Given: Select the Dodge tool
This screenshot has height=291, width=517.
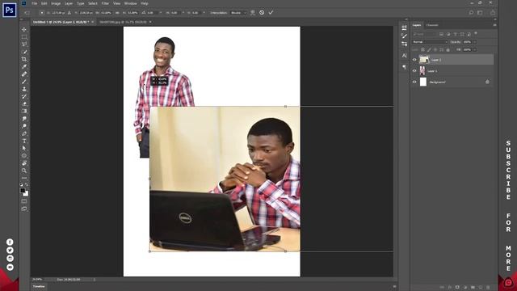Looking at the screenshot, I should 24,126.
